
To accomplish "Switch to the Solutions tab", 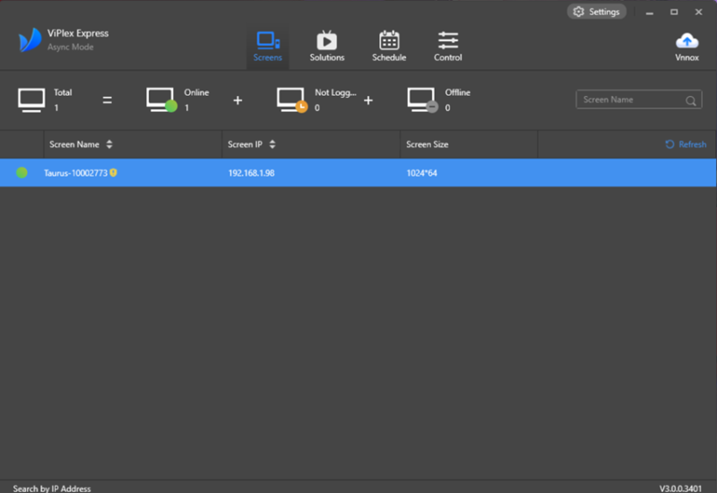I will pos(327,47).
